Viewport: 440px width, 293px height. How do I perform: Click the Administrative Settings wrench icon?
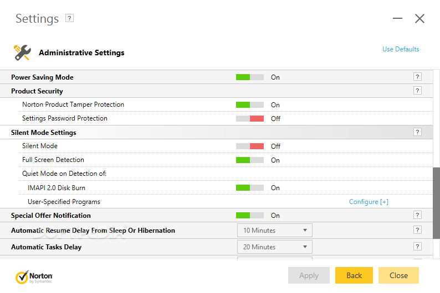click(22, 53)
